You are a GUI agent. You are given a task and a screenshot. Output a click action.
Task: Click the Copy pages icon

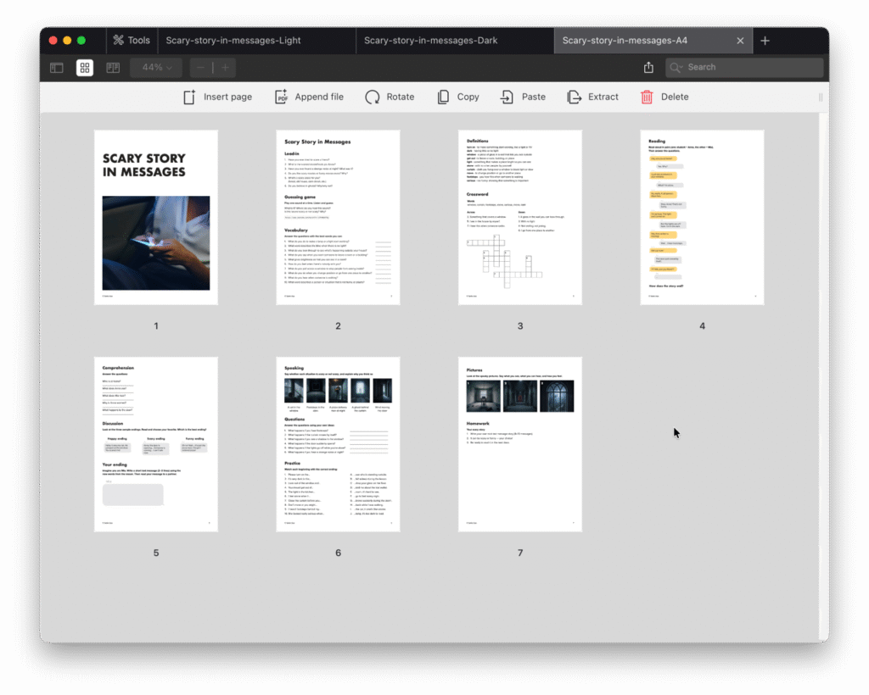pyautogui.click(x=443, y=97)
